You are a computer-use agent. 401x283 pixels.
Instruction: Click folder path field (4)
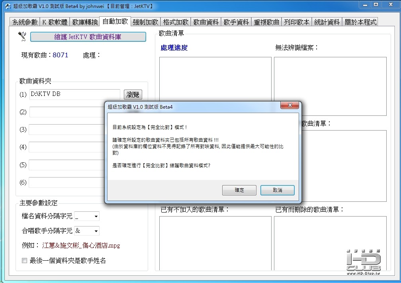(67, 147)
